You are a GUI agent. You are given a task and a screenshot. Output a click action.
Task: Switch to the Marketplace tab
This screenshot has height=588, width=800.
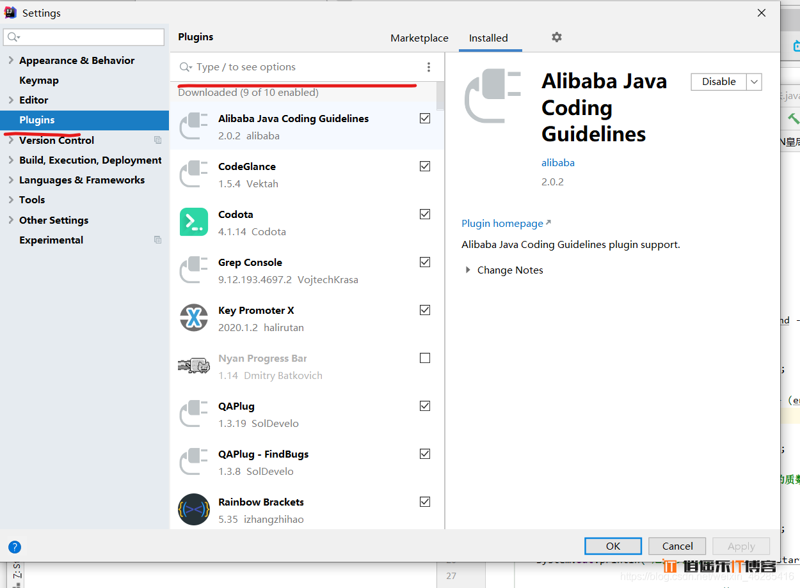click(419, 38)
